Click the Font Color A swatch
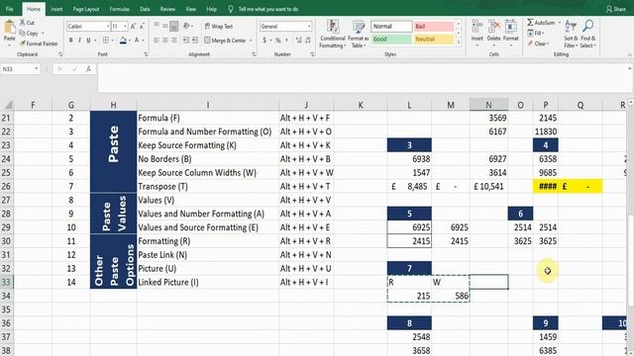This screenshot has width=634, height=356. coord(137,40)
